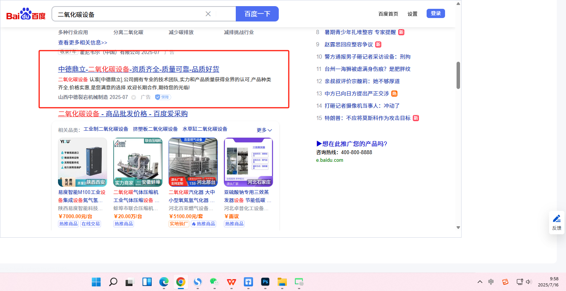Click the 保障 shield badge in the ad

click(x=163, y=97)
